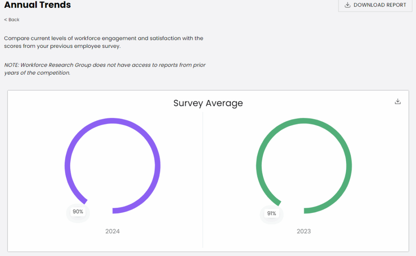Select the 90% value badge

[78, 211]
